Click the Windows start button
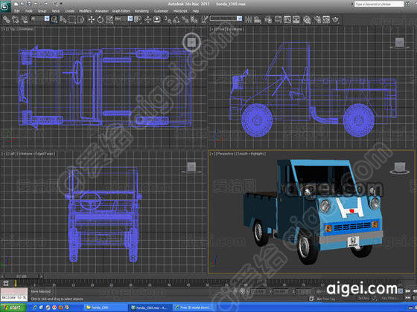 click(x=13, y=308)
